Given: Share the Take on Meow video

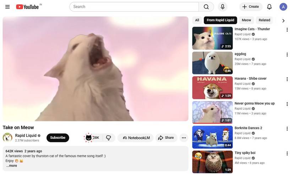Looking at the screenshot, I should click(x=166, y=138).
